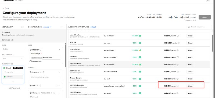Expand the GPU section chevron
Image resolution: width=215 pixels, height=98 pixels.
[x=59, y=86]
